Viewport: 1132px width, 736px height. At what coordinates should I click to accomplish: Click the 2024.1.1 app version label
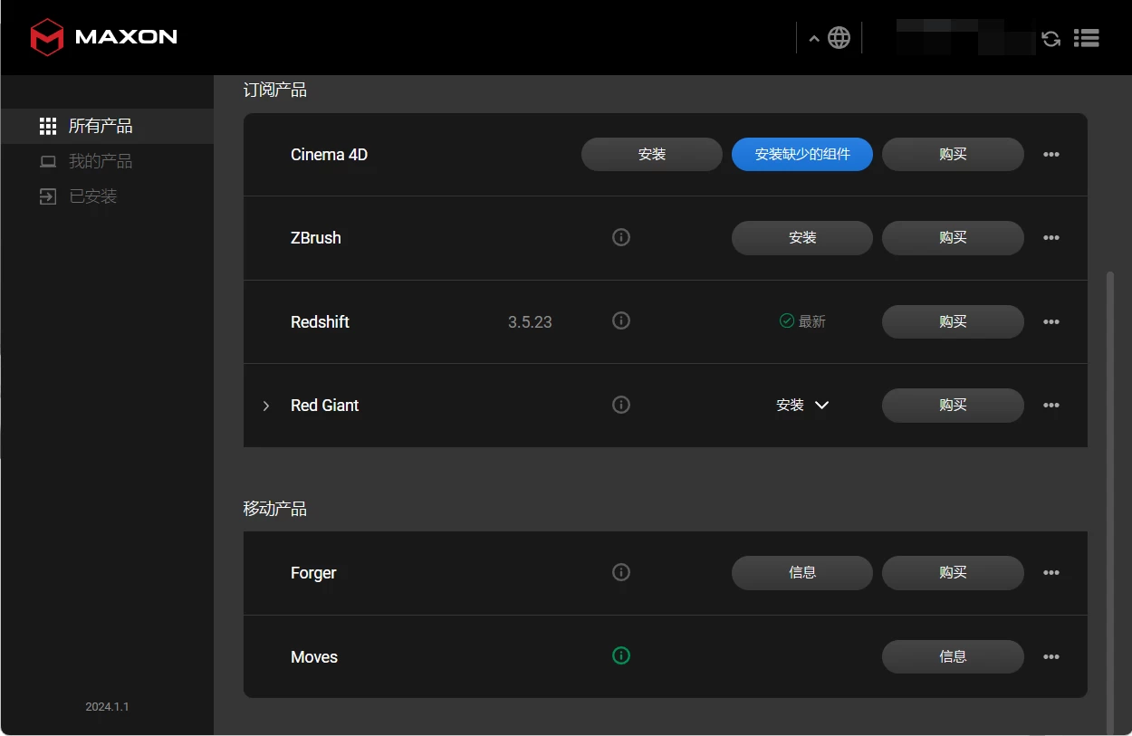coord(107,707)
